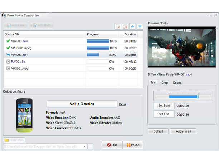Screen dimensions: 219x164
Task: Minimize the Free Nokia Converter window
Action: coord(210,15)
